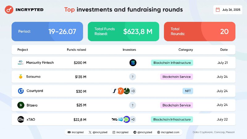Click the DCG investor icon in xTAO row
The width and height of the screenshot is (247, 139).
click(115, 119)
